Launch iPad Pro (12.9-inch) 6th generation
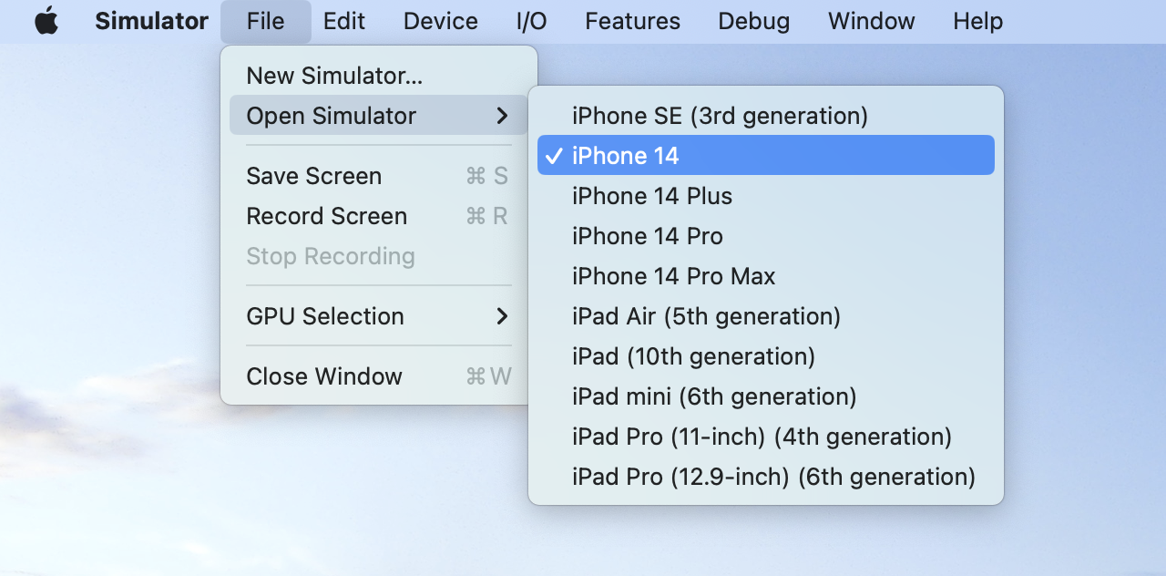 pyautogui.click(x=766, y=477)
